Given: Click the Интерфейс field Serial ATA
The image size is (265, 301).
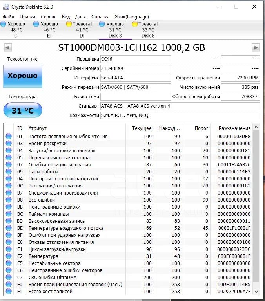Looking at the screenshot, I should 135,78.
